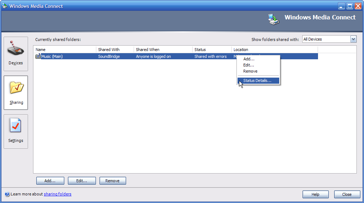Viewport: 364px width, 203px height.
Task: Click the Edit... button below the list
Action: tap(82, 181)
